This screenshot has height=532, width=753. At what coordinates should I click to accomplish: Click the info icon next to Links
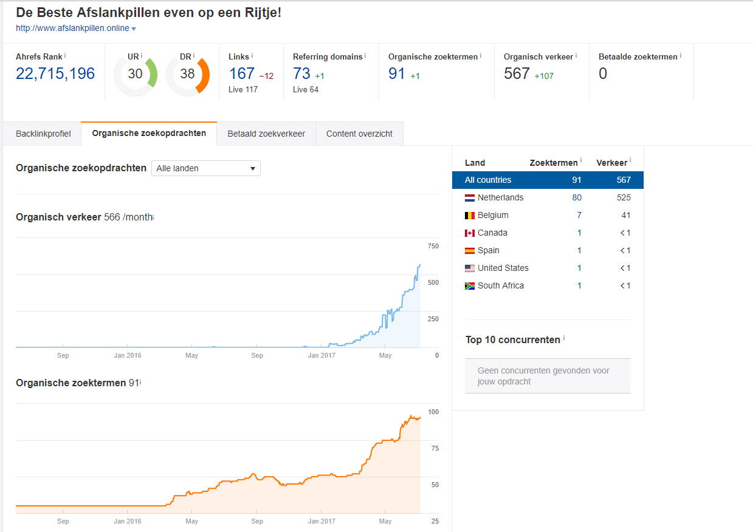(252, 55)
